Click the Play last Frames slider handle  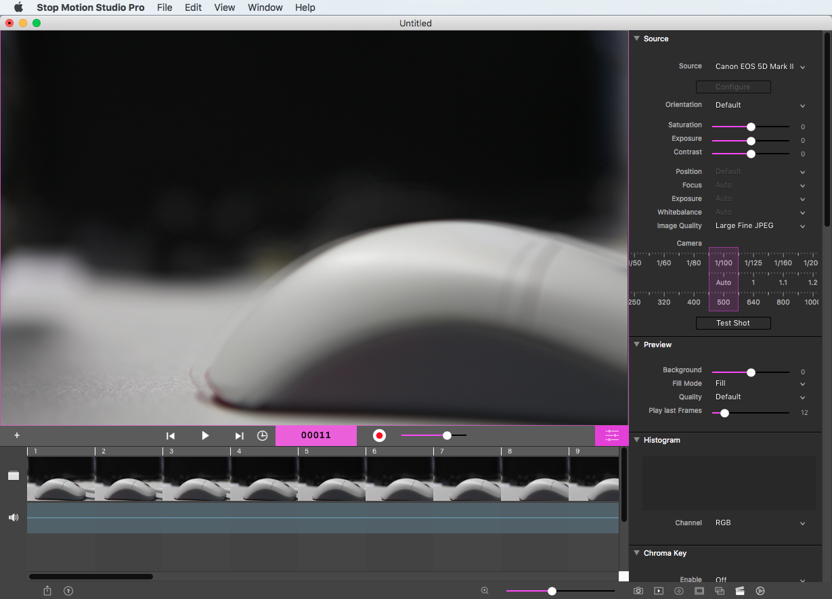pyautogui.click(x=724, y=413)
